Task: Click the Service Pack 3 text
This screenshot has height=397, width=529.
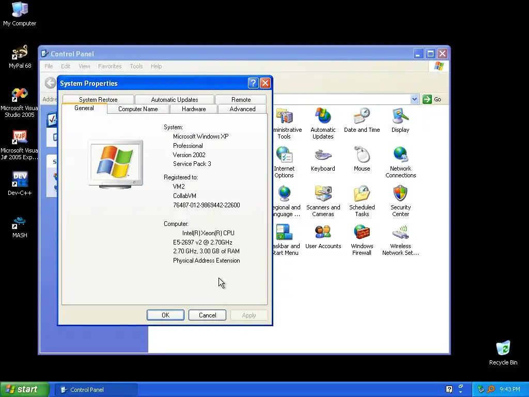Action: coord(192,164)
